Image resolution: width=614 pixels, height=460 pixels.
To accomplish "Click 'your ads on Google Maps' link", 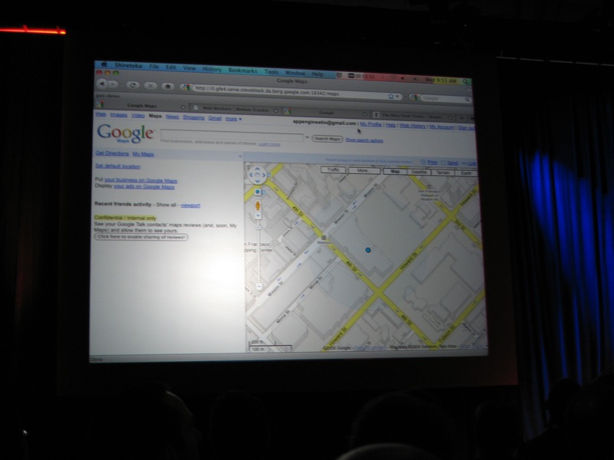I will (x=144, y=186).
